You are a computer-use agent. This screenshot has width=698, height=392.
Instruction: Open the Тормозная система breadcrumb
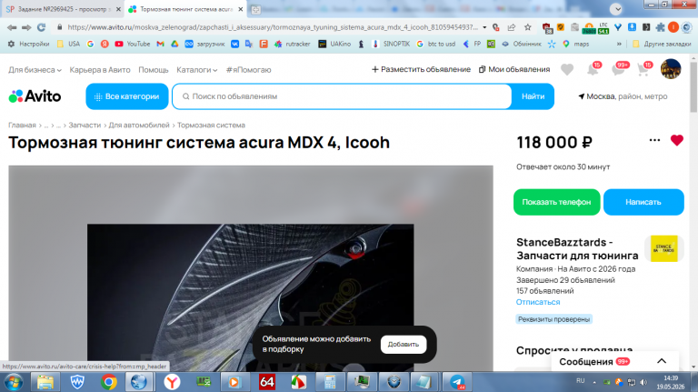[211, 126]
